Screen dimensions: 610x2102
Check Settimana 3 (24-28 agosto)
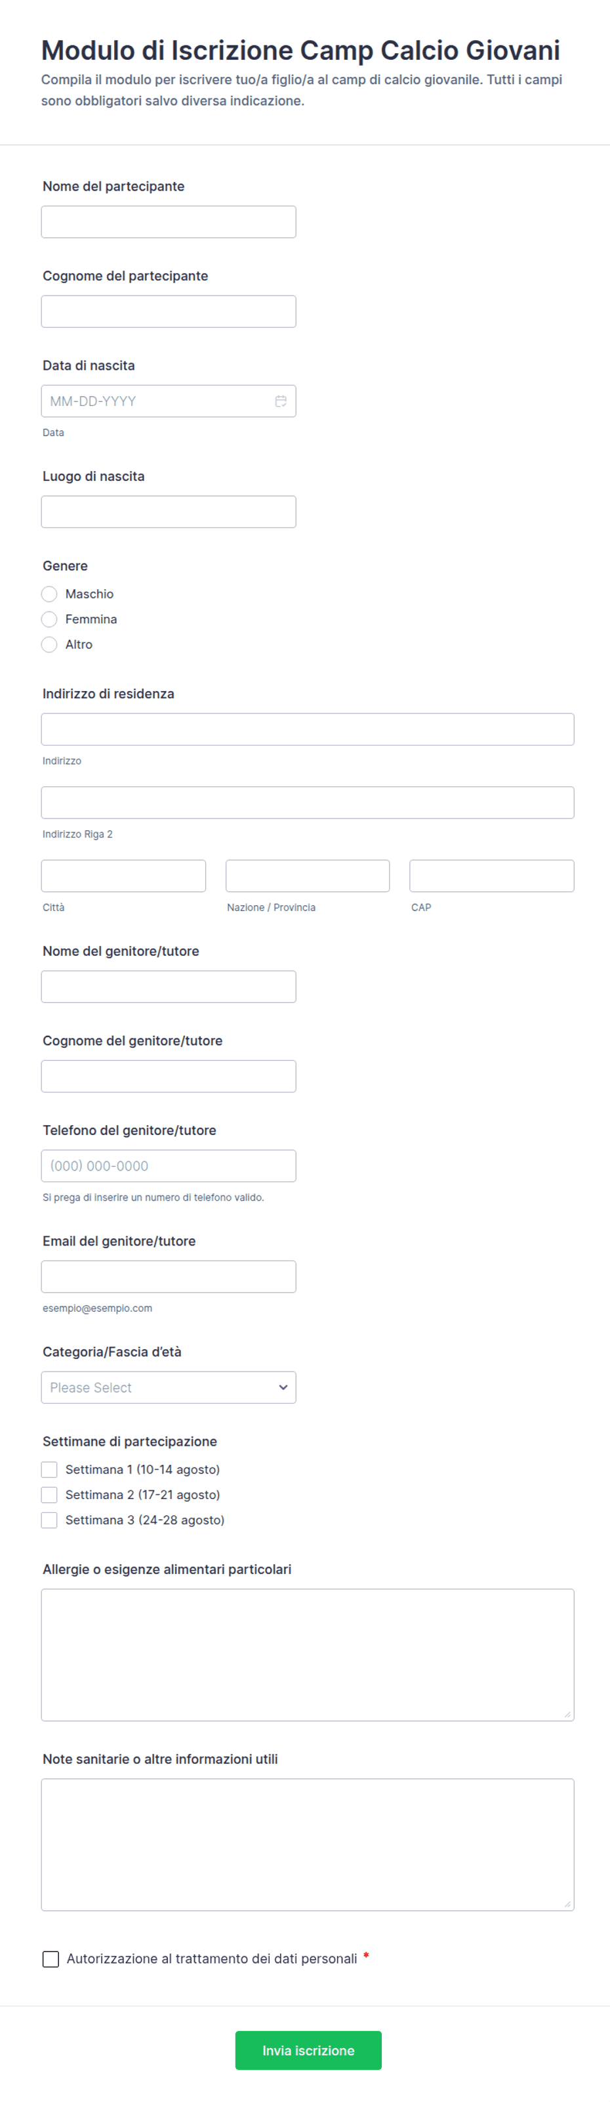pos(50,1520)
